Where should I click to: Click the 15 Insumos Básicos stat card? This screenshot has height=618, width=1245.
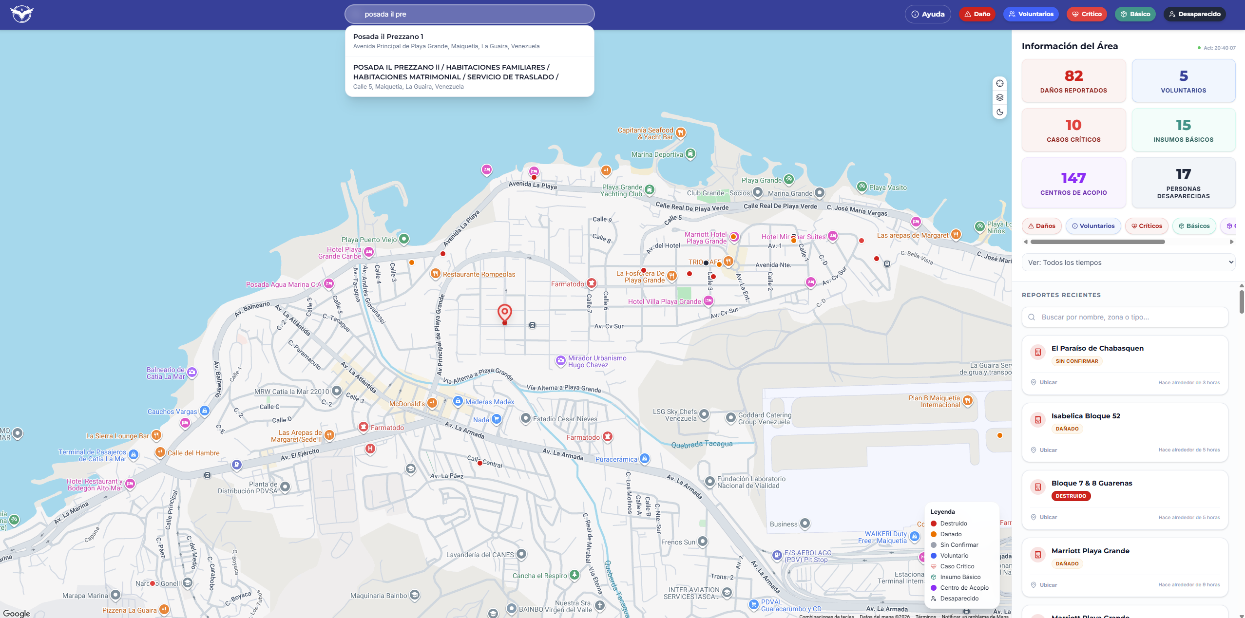pos(1183,130)
